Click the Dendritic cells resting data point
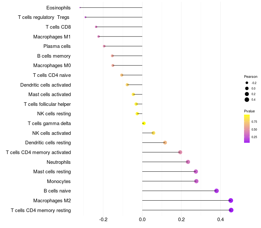 tap(165, 143)
